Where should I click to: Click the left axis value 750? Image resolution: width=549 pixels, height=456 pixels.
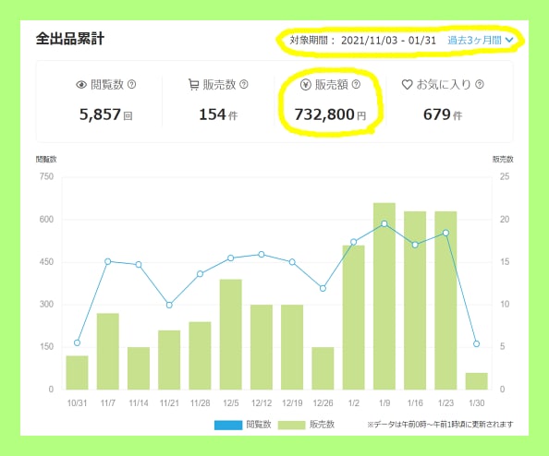46,176
